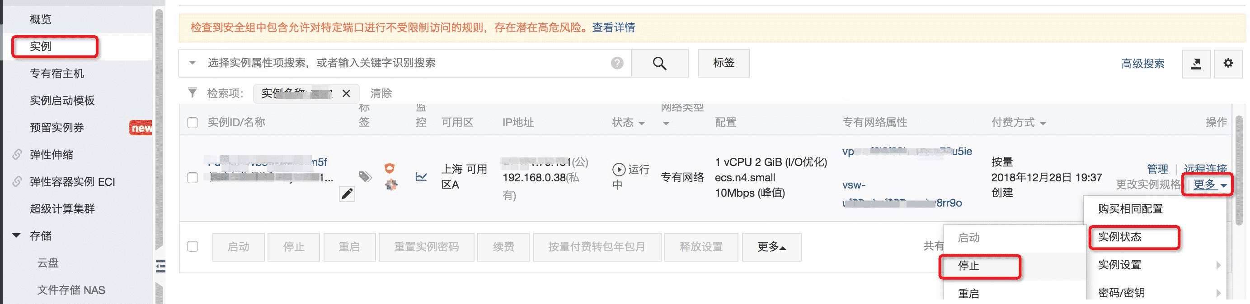The image size is (1250, 304).
Task: Check the instance row checkbox
Action: tap(193, 178)
